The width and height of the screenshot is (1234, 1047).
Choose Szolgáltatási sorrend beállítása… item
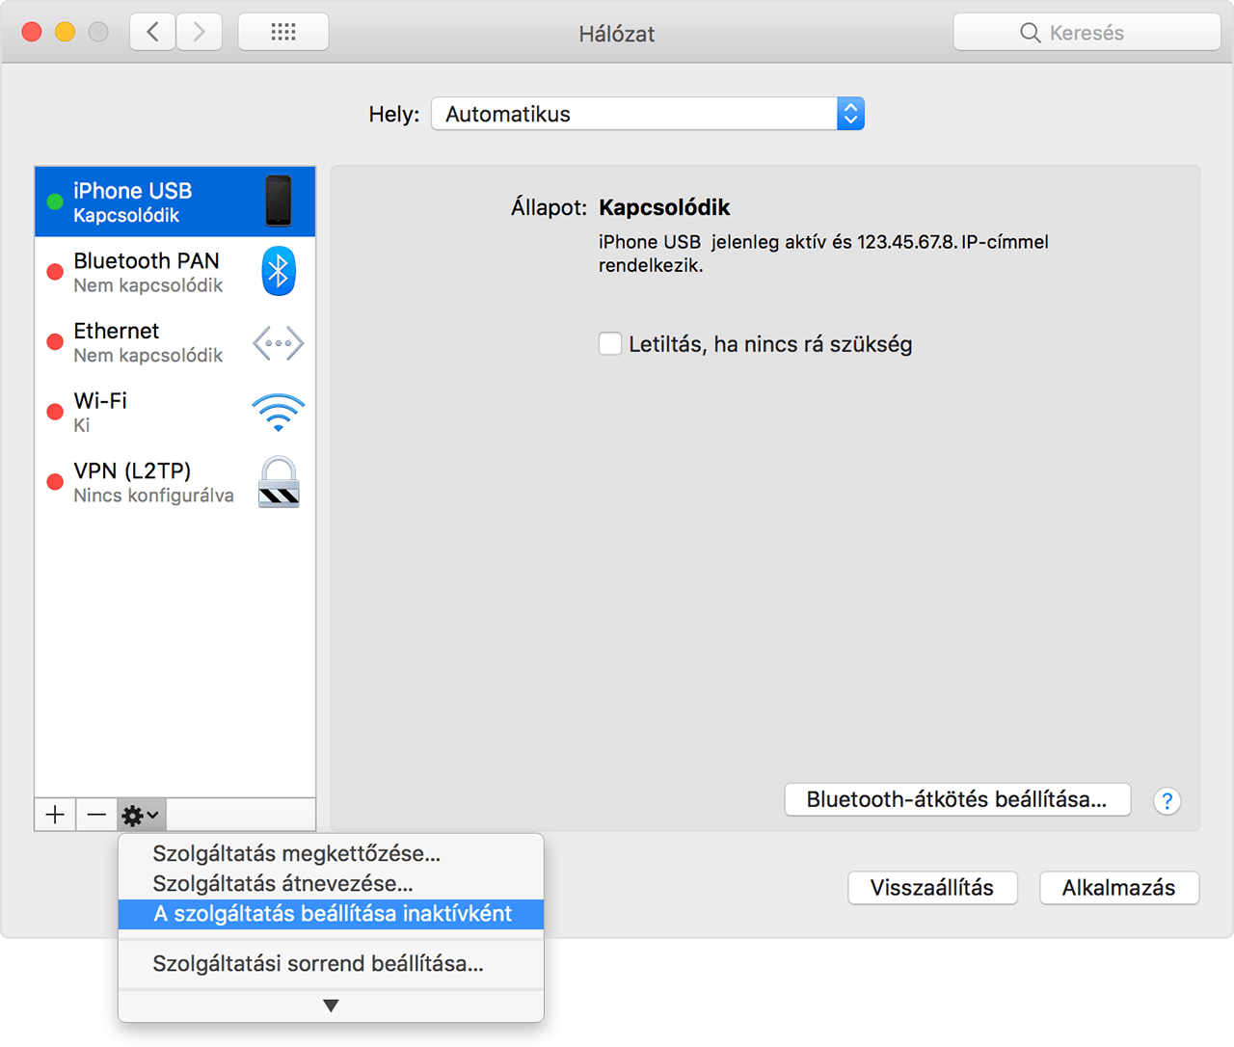331,964
